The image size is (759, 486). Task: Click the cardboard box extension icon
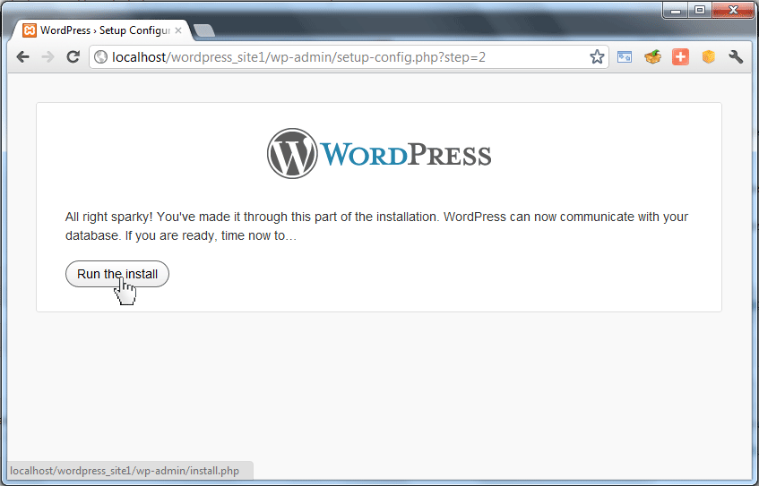click(x=652, y=57)
